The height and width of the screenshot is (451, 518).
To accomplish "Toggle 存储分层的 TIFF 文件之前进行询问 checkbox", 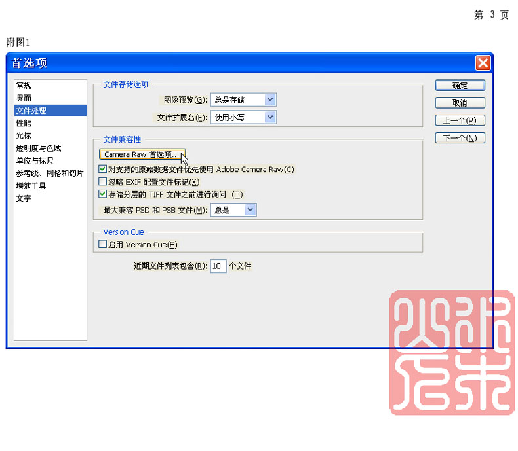I will pyautogui.click(x=103, y=194).
